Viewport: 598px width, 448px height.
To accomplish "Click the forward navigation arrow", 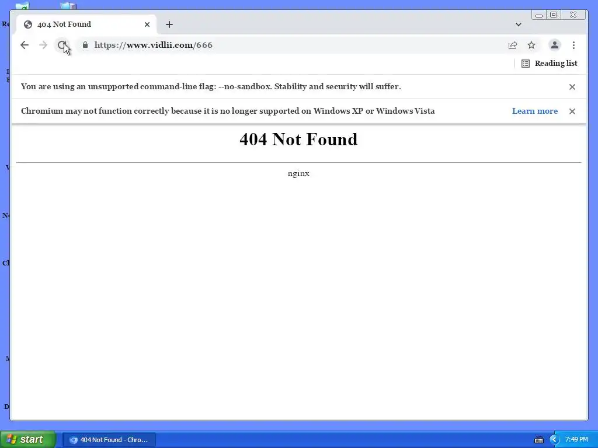I will [43, 45].
